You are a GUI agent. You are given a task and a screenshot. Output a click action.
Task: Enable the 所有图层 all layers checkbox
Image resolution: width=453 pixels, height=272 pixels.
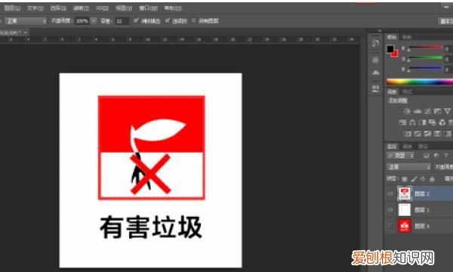(x=194, y=20)
